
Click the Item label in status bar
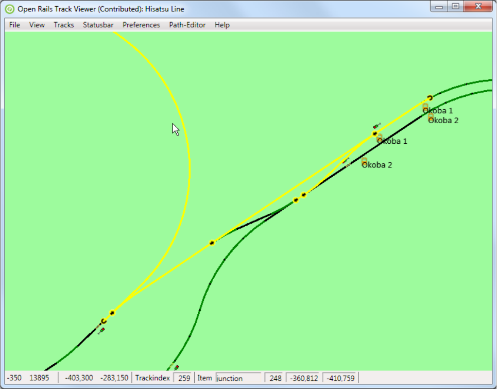tap(204, 378)
